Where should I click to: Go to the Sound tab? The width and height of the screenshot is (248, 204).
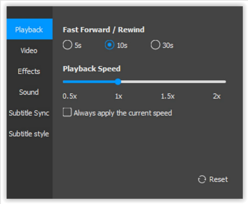[30, 92]
